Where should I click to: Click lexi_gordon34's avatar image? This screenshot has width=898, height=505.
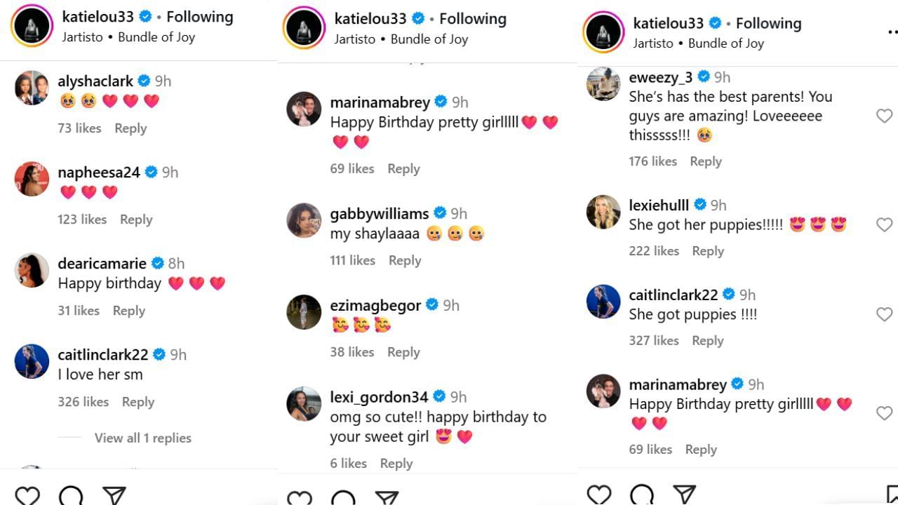[x=304, y=404]
